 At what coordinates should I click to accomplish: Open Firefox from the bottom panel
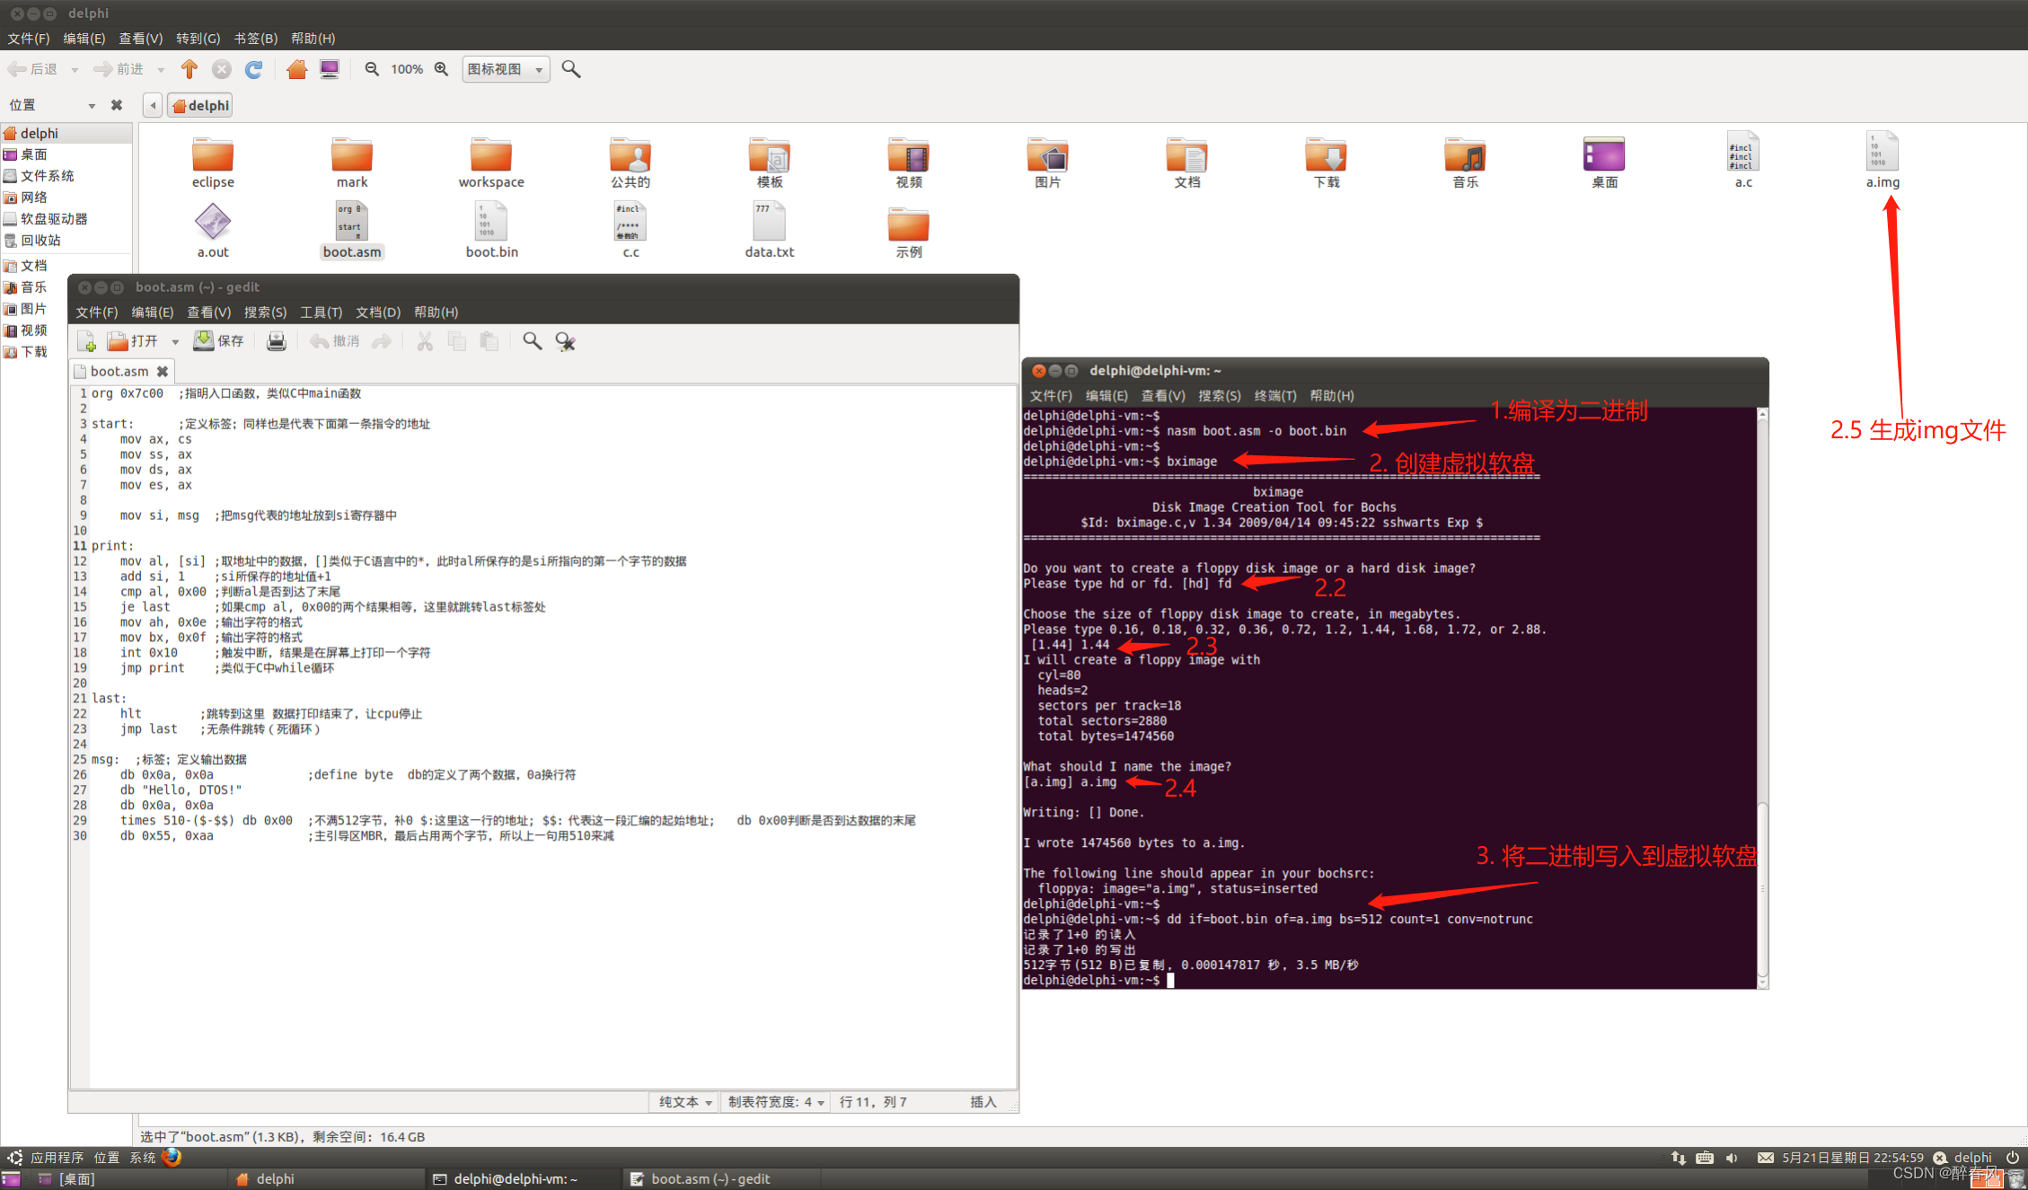[x=172, y=1157]
